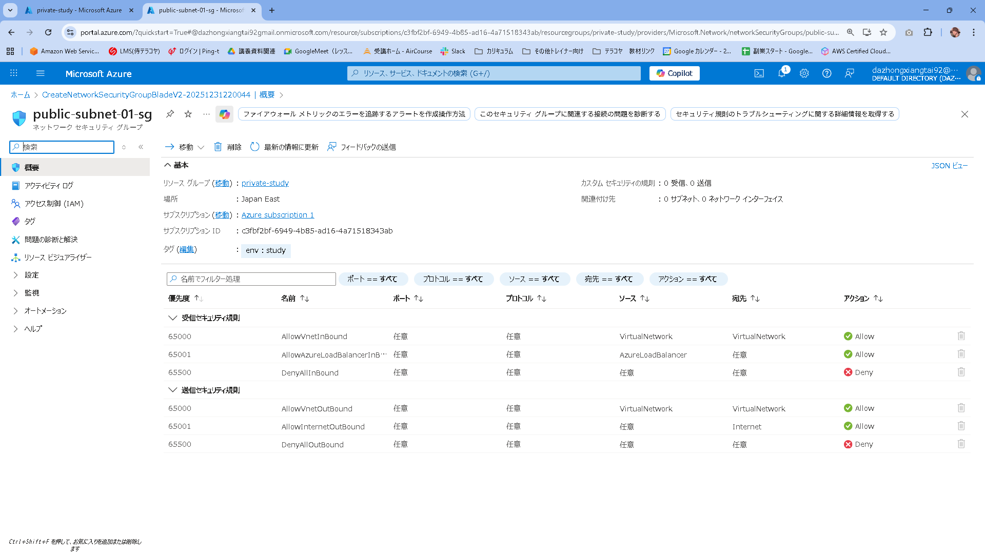Collapse the 送信セキュリティ規則 section
Image resolution: width=985 pixels, height=554 pixels.
coord(172,390)
